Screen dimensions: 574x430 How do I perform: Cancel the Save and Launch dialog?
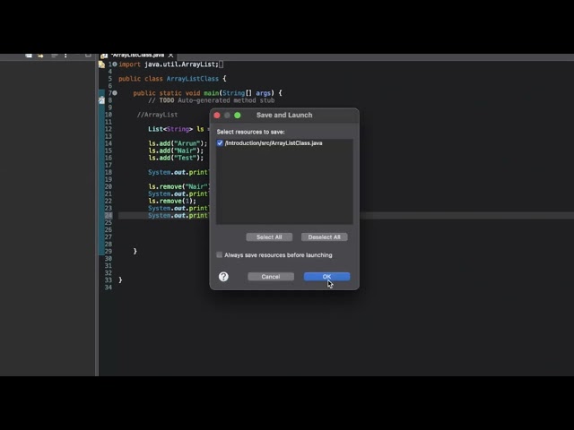[271, 277]
